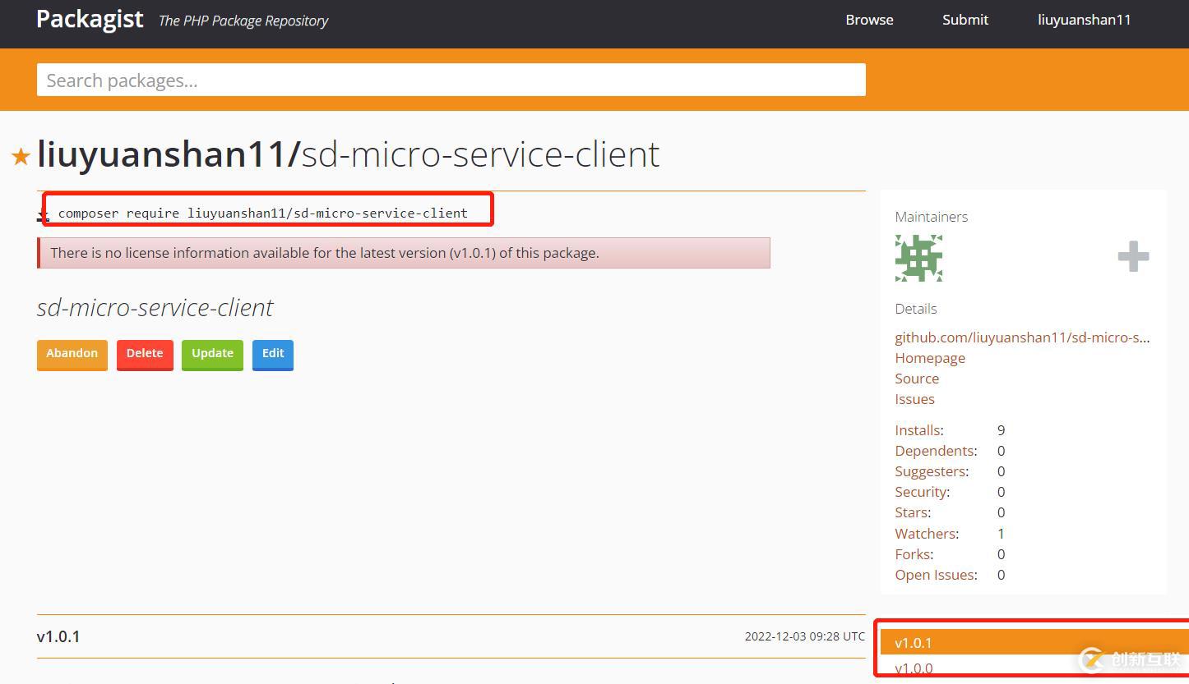Open the Forks link
Screen dimensions: 1189x684
pos(913,554)
